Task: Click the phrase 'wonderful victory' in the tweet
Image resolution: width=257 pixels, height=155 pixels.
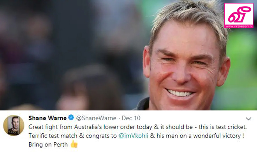Action: click(x=217, y=136)
